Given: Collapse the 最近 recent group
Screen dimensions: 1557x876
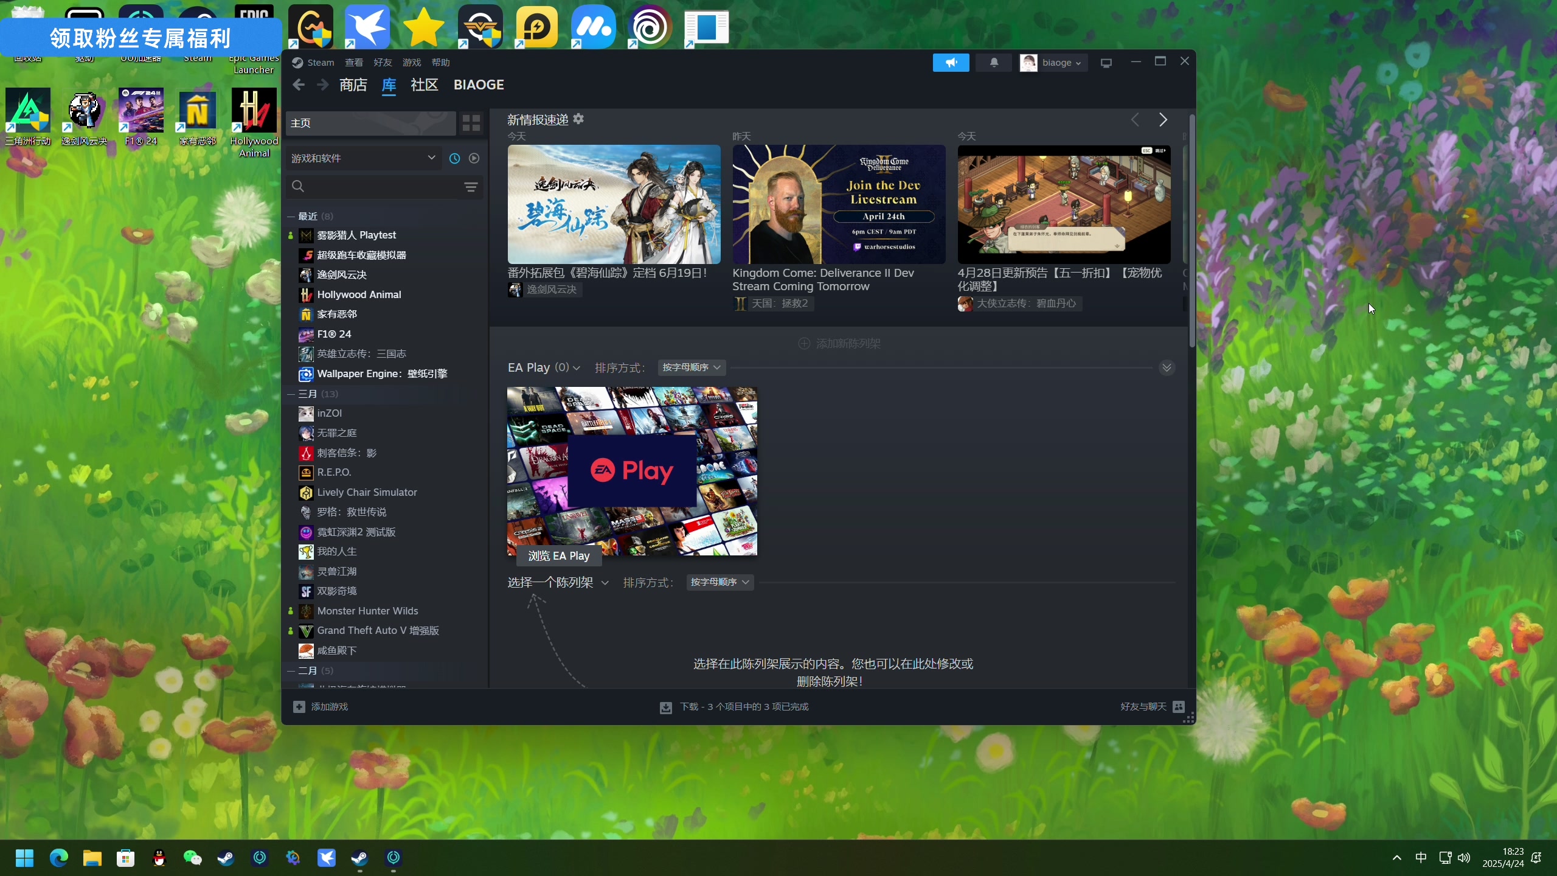Looking at the screenshot, I should 291,217.
